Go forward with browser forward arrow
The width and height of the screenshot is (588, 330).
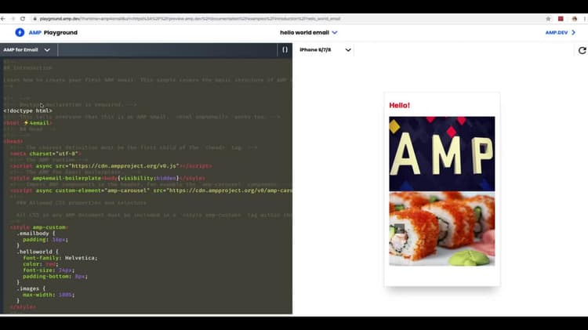13,19
